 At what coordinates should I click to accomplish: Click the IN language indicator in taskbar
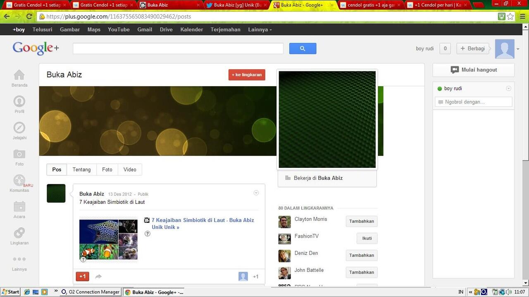(461, 292)
